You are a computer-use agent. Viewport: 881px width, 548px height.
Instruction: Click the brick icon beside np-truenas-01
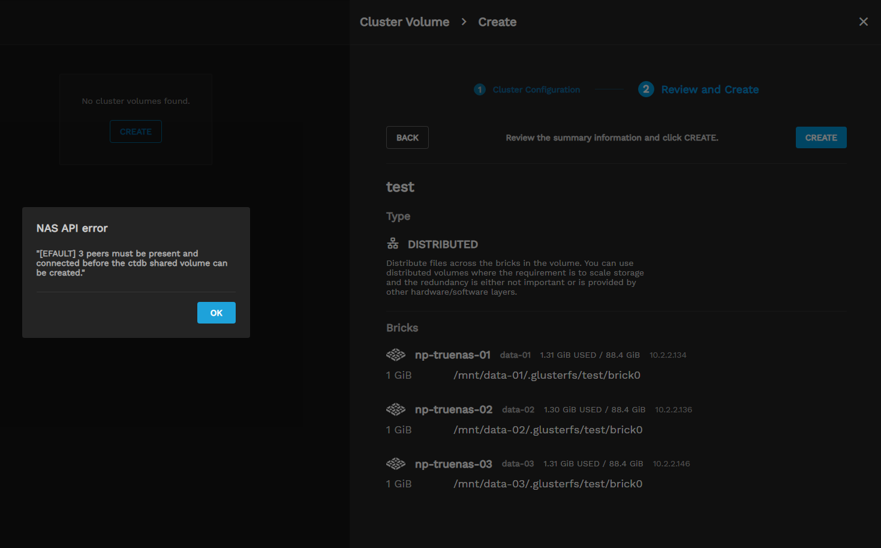pyautogui.click(x=396, y=355)
